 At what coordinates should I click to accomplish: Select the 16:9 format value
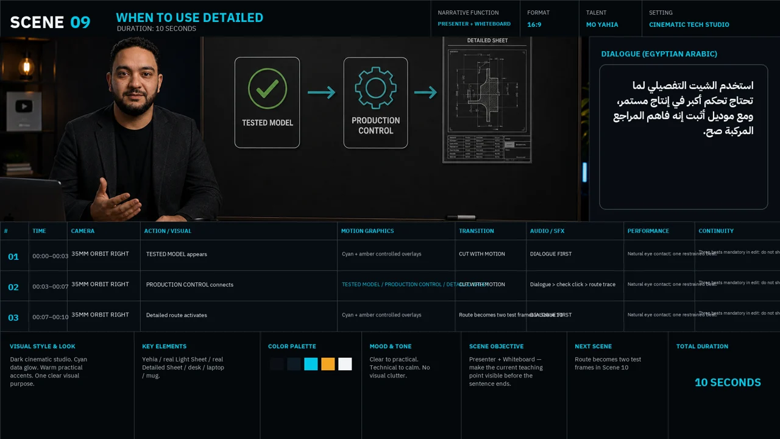[x=534, y=25]
